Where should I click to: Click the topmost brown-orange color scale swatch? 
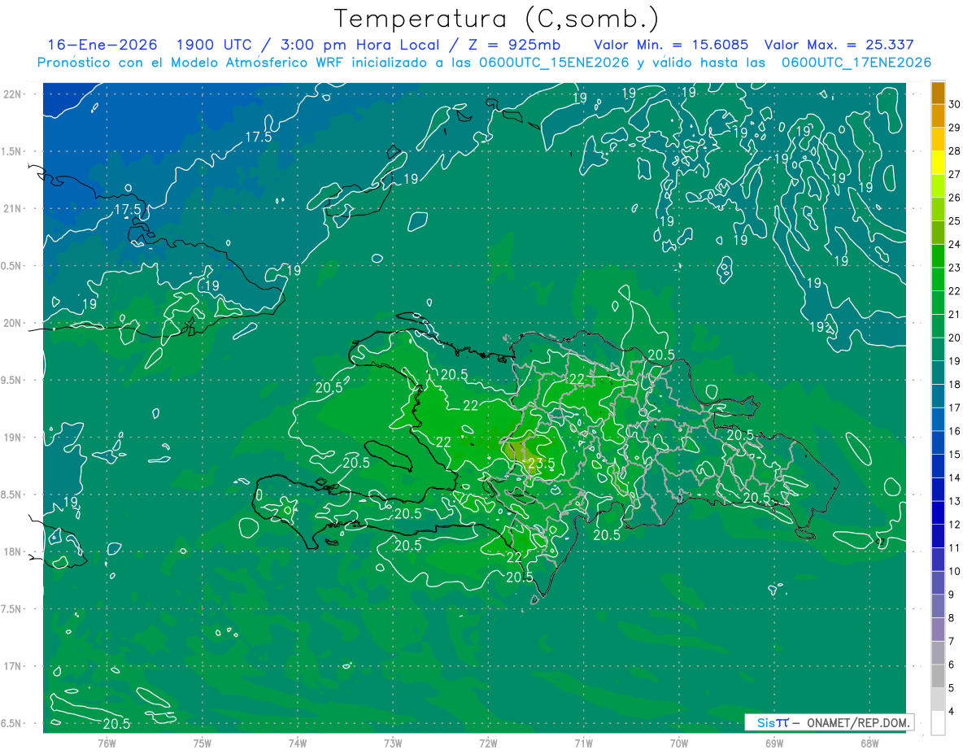pyautogui.click(x=938, y=93)
